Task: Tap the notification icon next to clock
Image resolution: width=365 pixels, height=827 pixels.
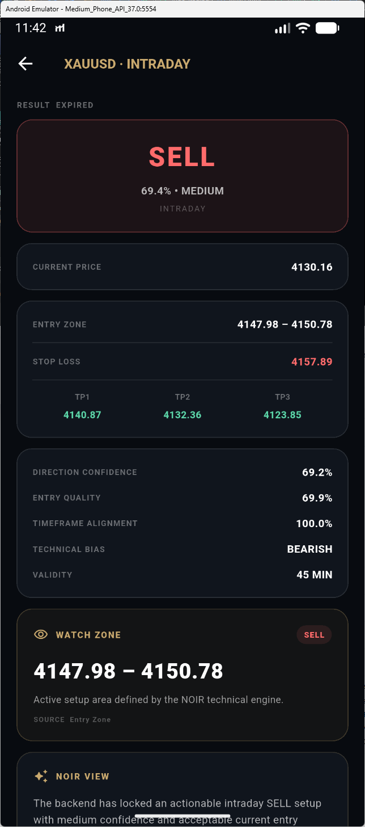Action: coord(60,28)
